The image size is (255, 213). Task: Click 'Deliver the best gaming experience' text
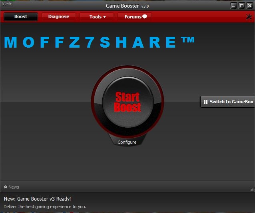pyautogui.click(x=45, y=207)
